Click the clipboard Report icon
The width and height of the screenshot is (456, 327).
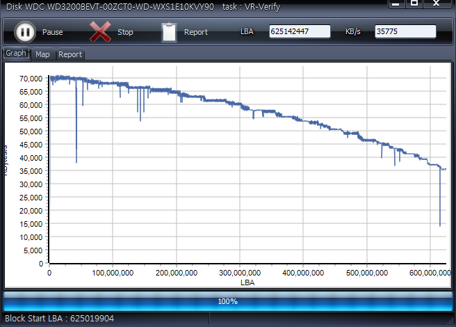tap(169, 32)
